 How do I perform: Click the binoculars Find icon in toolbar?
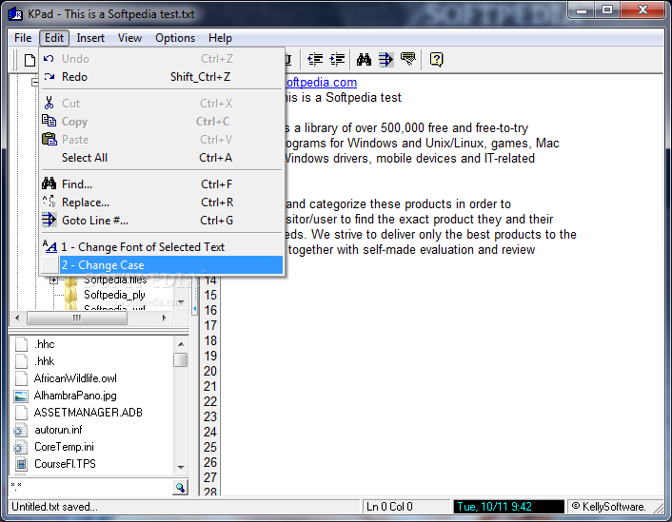point(364,60)
